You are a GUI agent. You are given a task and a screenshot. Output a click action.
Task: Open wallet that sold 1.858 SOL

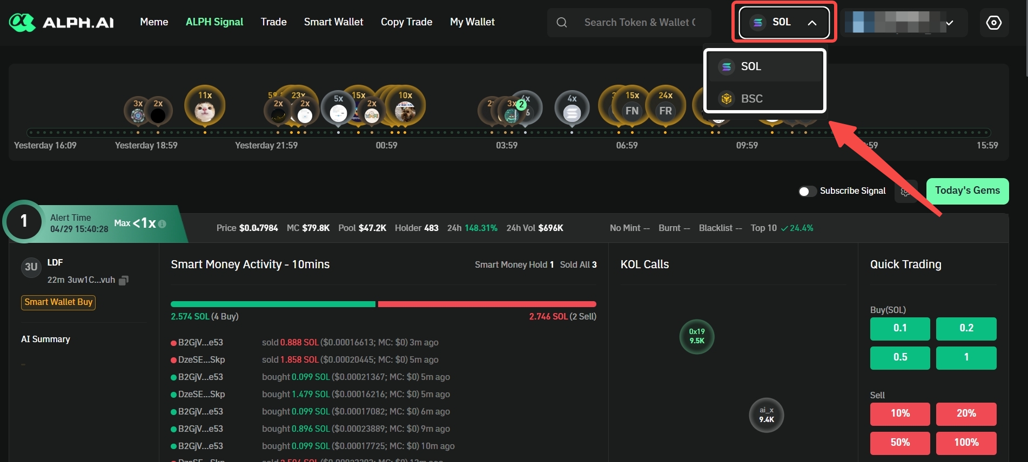point(201,360)
